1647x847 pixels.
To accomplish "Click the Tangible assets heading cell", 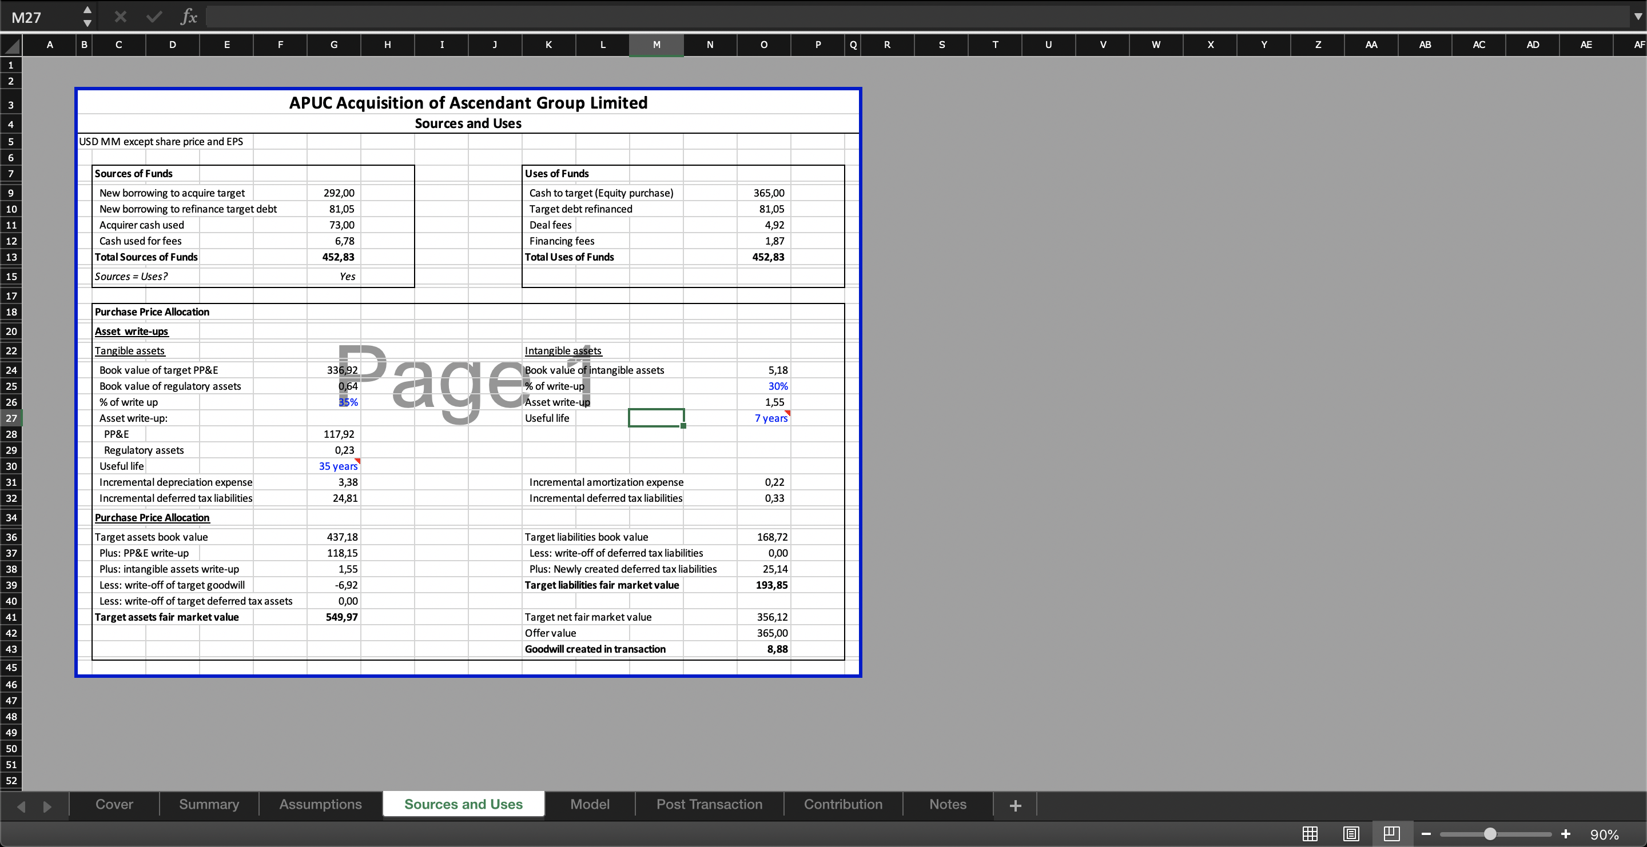I will pos(130,351).
